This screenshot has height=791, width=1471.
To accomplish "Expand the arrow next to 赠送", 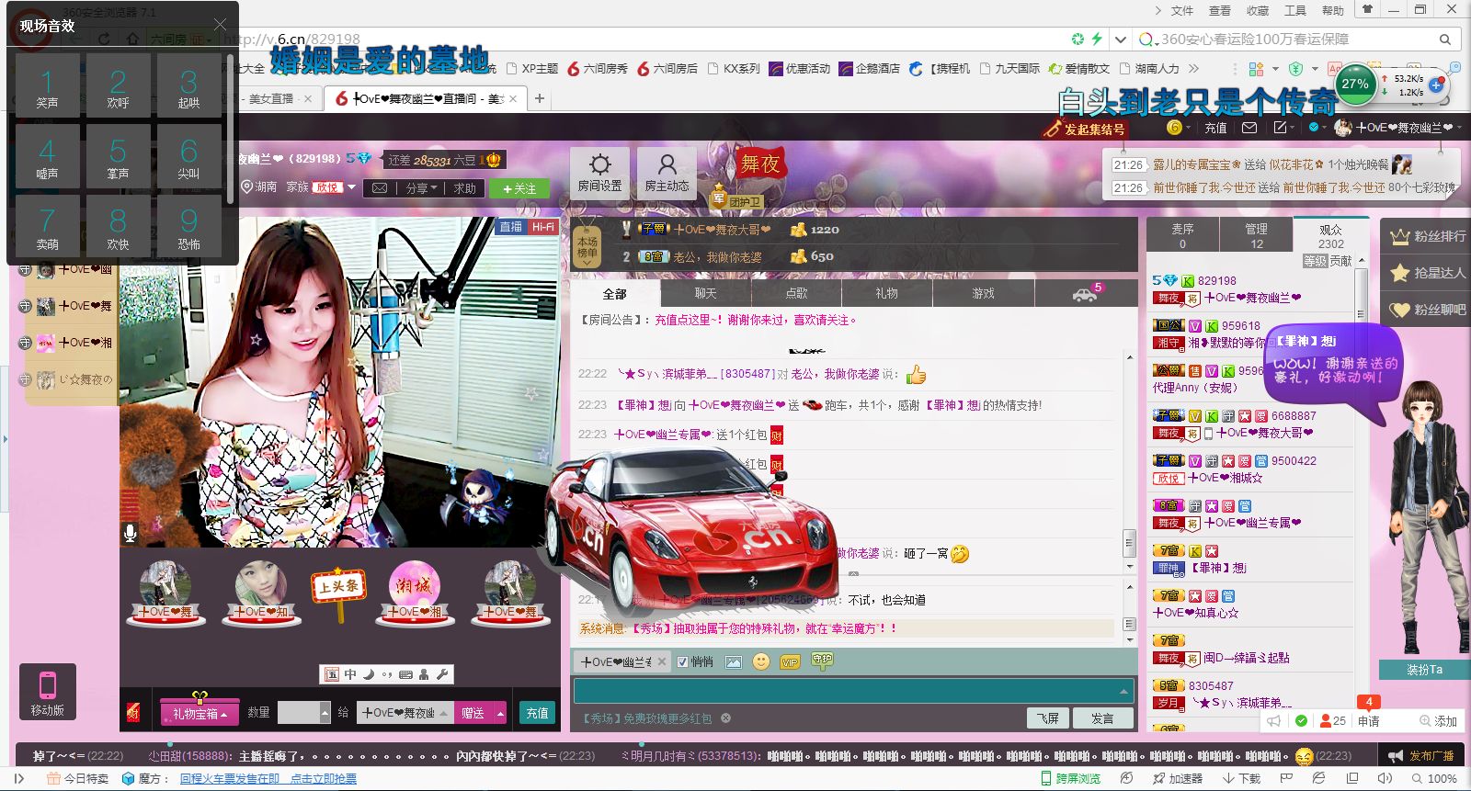I will click(x=500, y=713).
